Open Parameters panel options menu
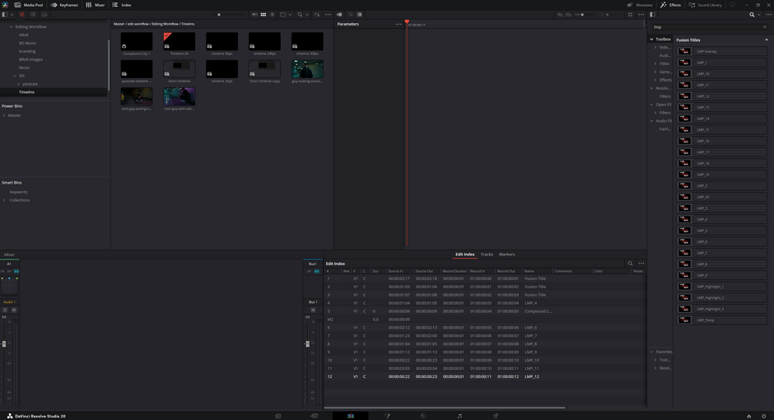The height and width of the screenshot is (420, 774). (x=399, y=24)
